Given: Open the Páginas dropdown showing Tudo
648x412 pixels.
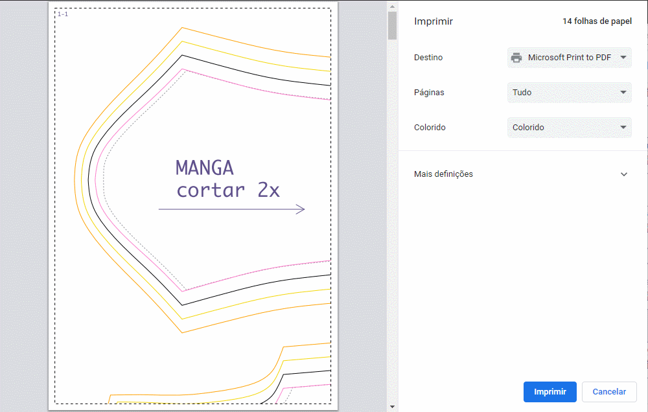Looking at the screenshot, I should click(569, 93).
